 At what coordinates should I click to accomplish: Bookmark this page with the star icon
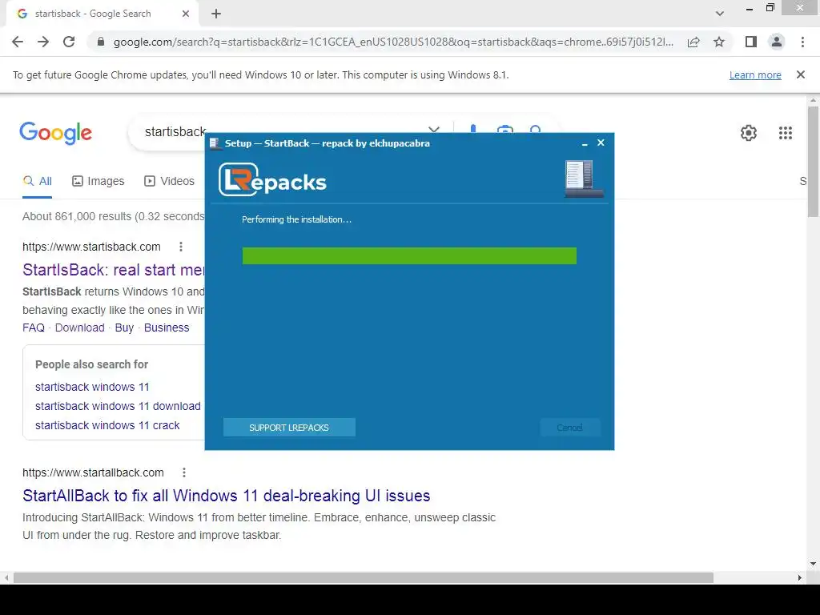[719, 42]
